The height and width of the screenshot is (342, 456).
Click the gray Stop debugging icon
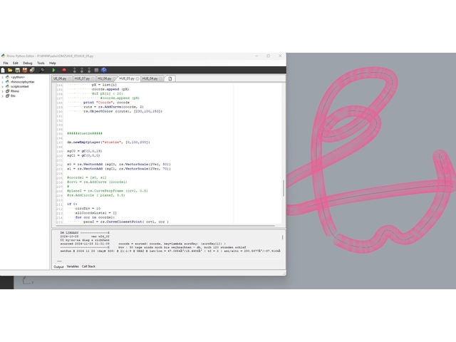click(x=96, y=70)
